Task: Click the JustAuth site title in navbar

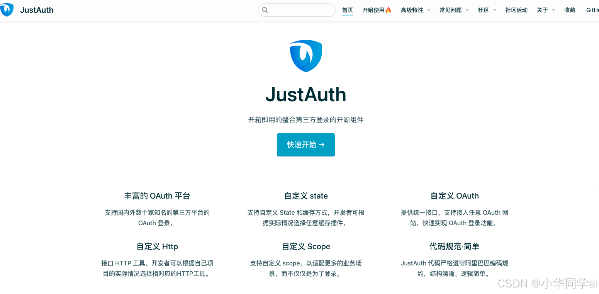Action: pyautogui.click(x=37, y=10)
